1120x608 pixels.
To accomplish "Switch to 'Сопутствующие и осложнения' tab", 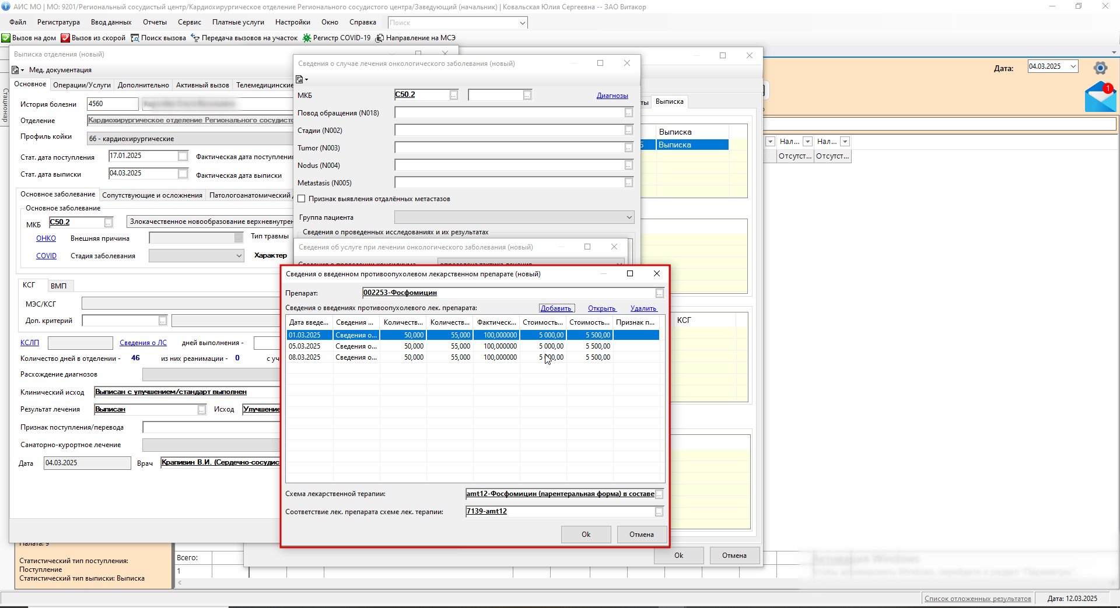I will [x=152, y=195].
